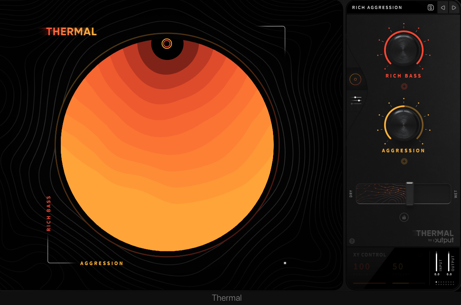This screenshot has width=461, height=305.
Task: Click the XY CONTROL label
Action: [370, 255]
